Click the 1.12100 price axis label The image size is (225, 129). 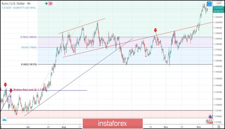coord(218,110)
